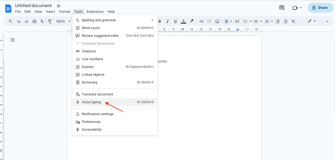Image resolution: width=335 pixels, height=160 pixels.
Task: Open the Extensions menu
Action: [x=95, y=12]
